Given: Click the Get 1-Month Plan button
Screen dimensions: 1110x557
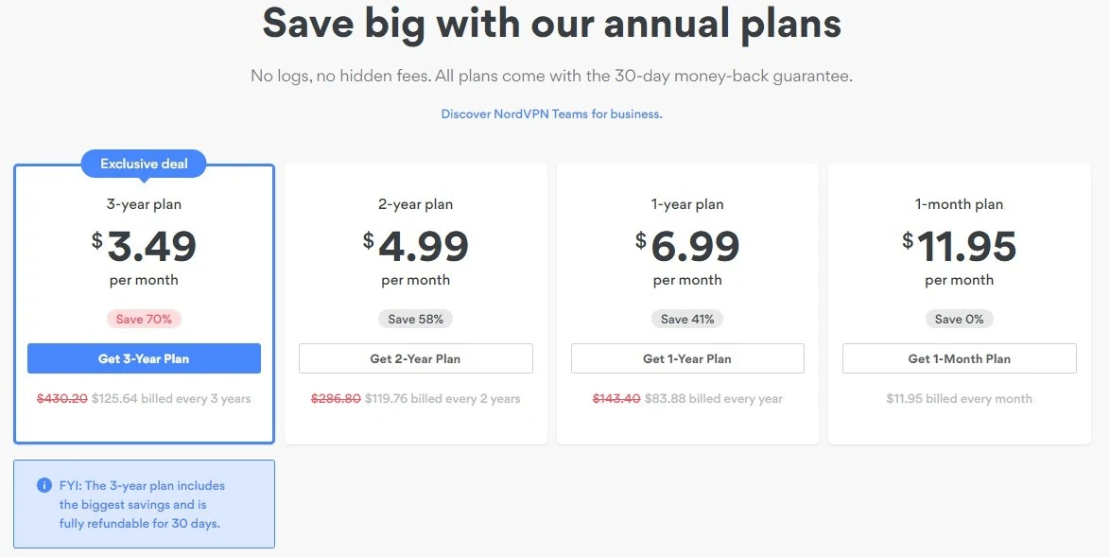Looking at the screenshot, I should (960, 358).
